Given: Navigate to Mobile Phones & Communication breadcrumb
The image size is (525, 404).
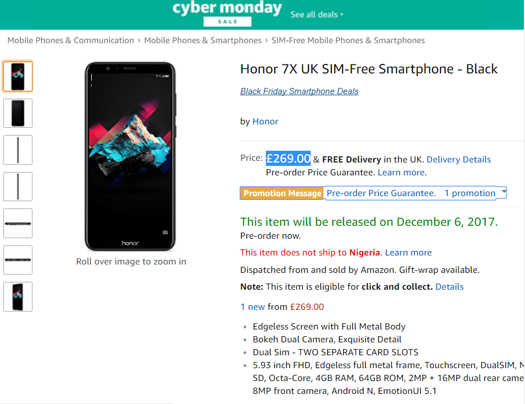Looking at the screenshot, I should (x=70, y=40).
